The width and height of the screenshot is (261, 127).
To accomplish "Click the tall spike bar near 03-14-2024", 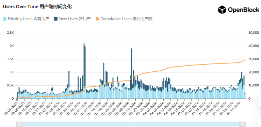I will pyautogui.click(x=131, y=73).
